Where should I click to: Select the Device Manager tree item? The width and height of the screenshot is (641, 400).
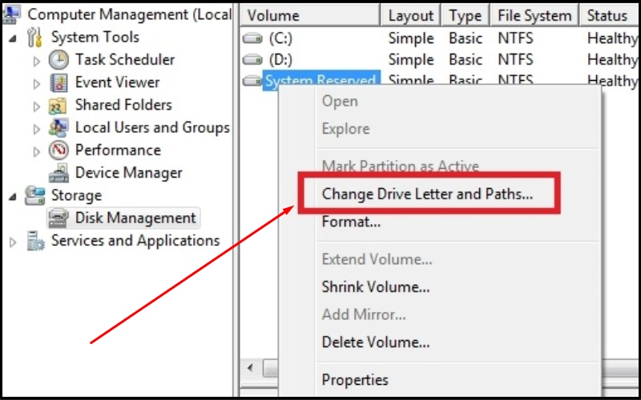click(128, 173)
